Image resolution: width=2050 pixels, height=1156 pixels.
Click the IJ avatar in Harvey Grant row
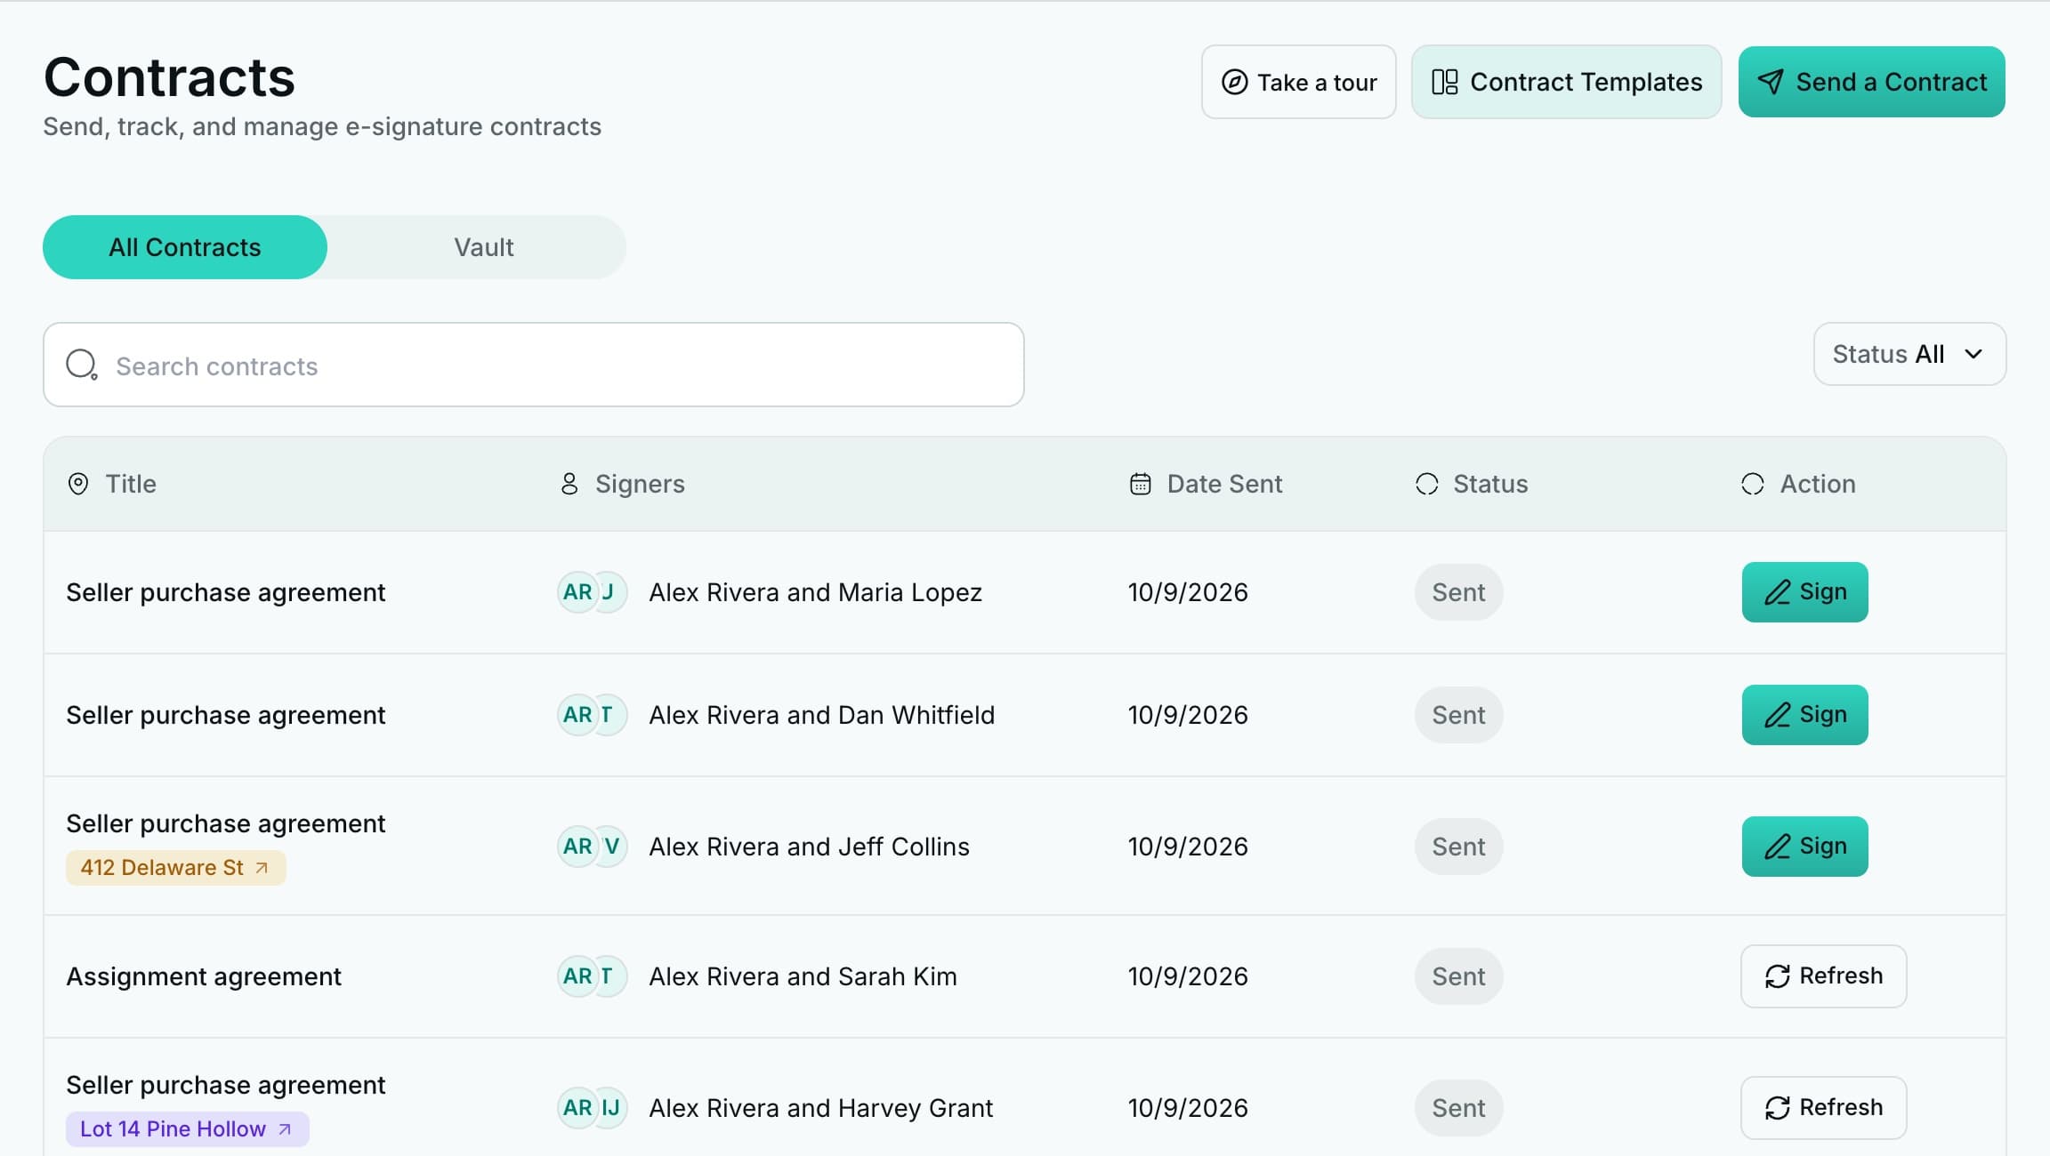(610, 1108)
